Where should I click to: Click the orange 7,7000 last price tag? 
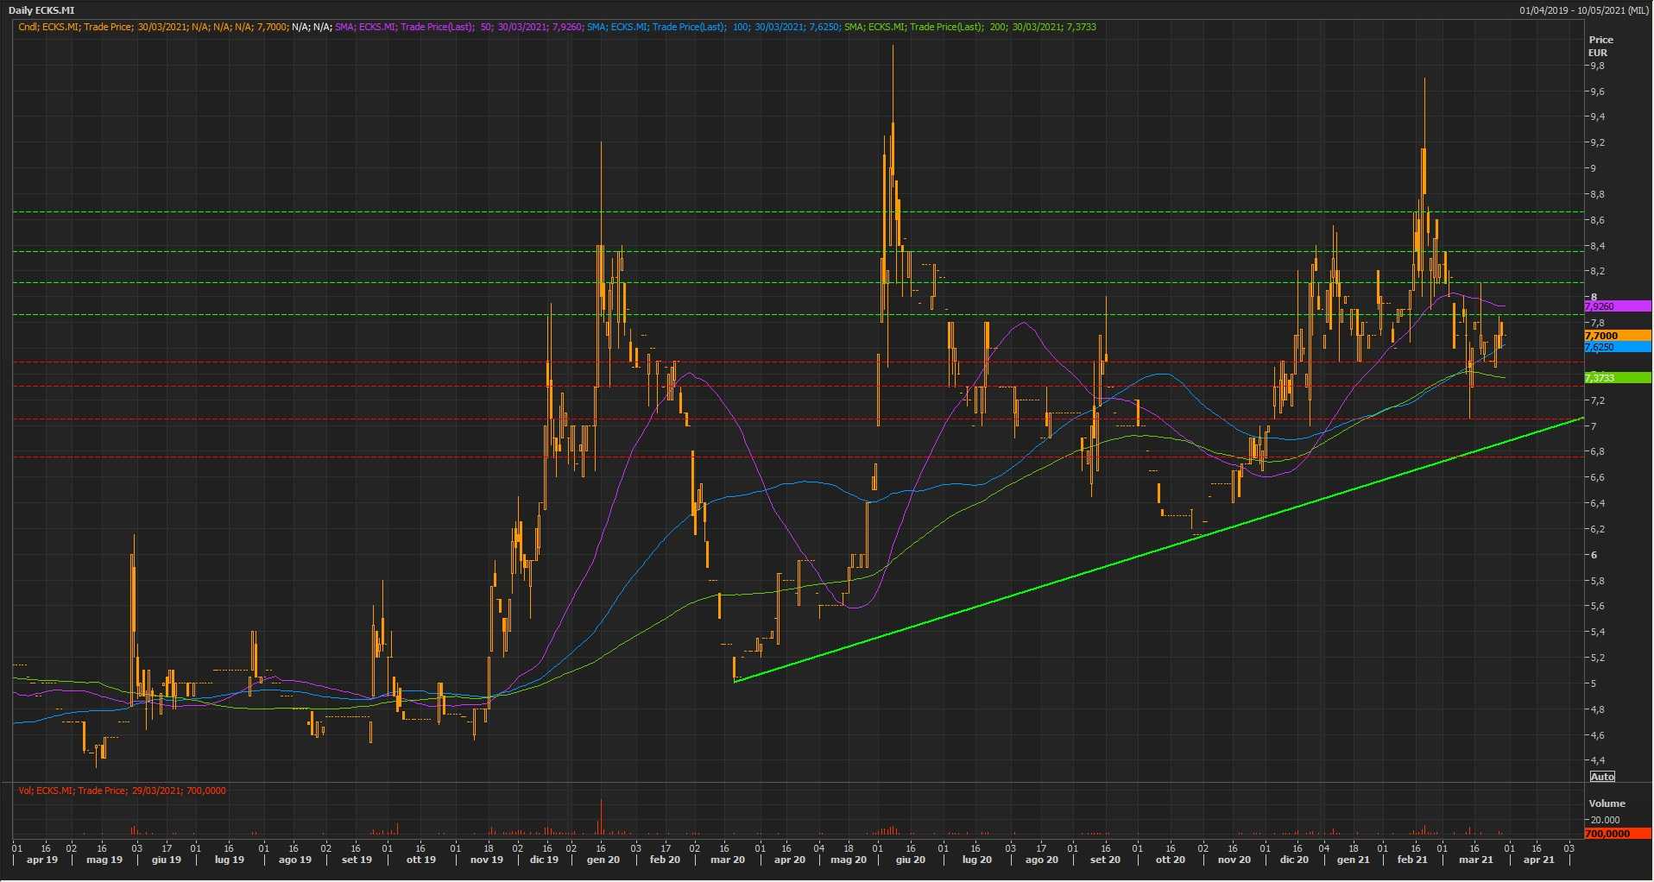tap(1616, 336)
